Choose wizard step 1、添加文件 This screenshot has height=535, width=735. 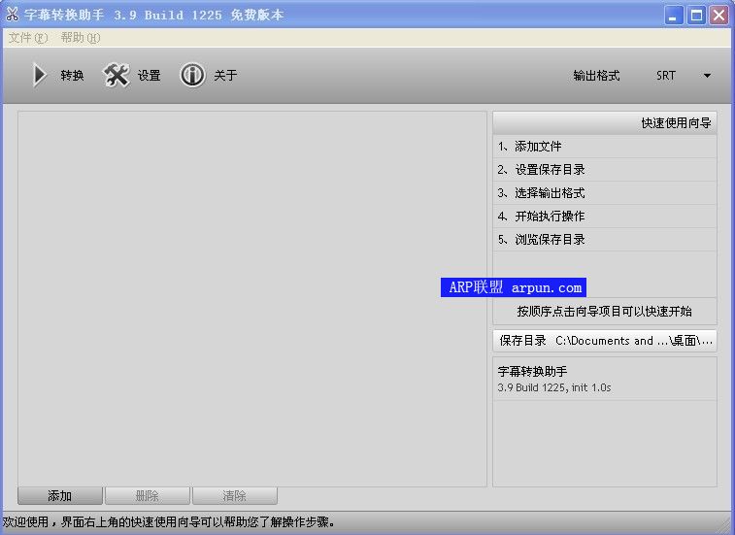tap(605, 147)
